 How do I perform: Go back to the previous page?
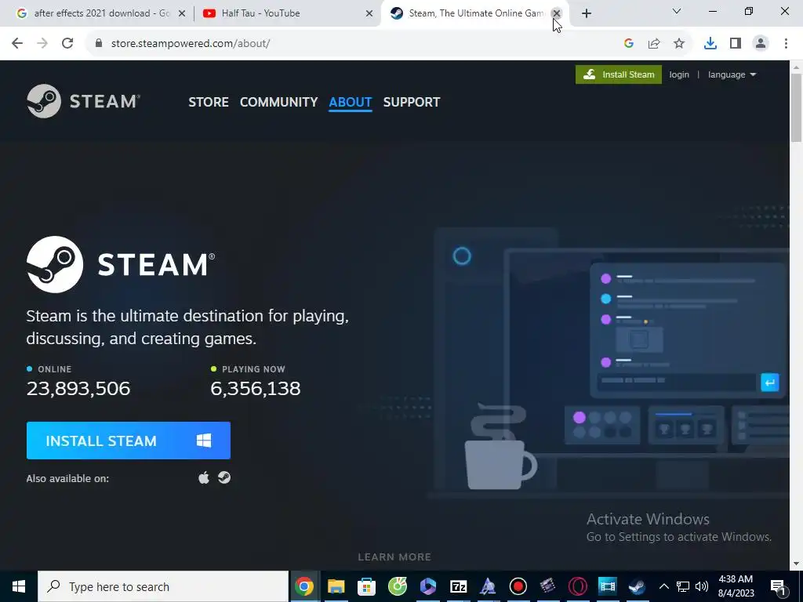tap(17, 44)
